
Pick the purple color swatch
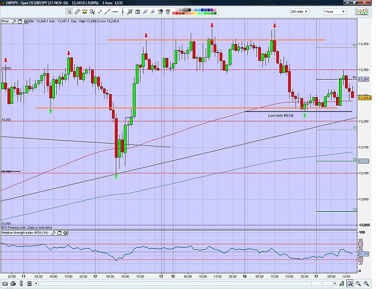coord(212,10)
